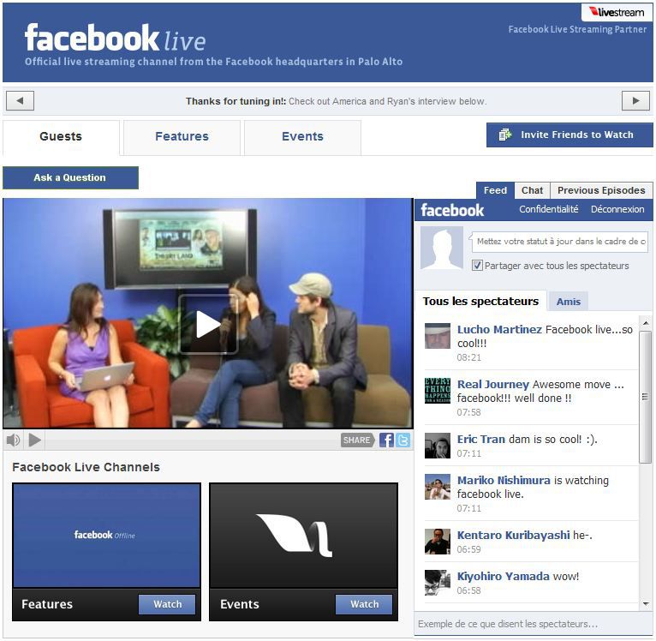
Task: Open the Features channel thumbnail
Action: coord(107,535)
